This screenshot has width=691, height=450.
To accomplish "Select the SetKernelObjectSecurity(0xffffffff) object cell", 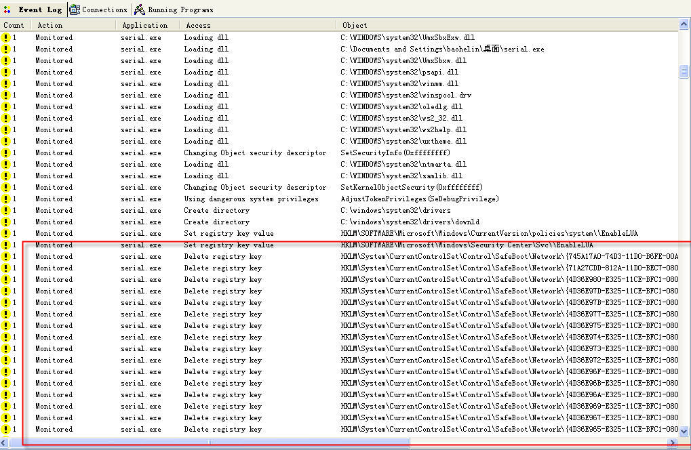I will (411, 187).
